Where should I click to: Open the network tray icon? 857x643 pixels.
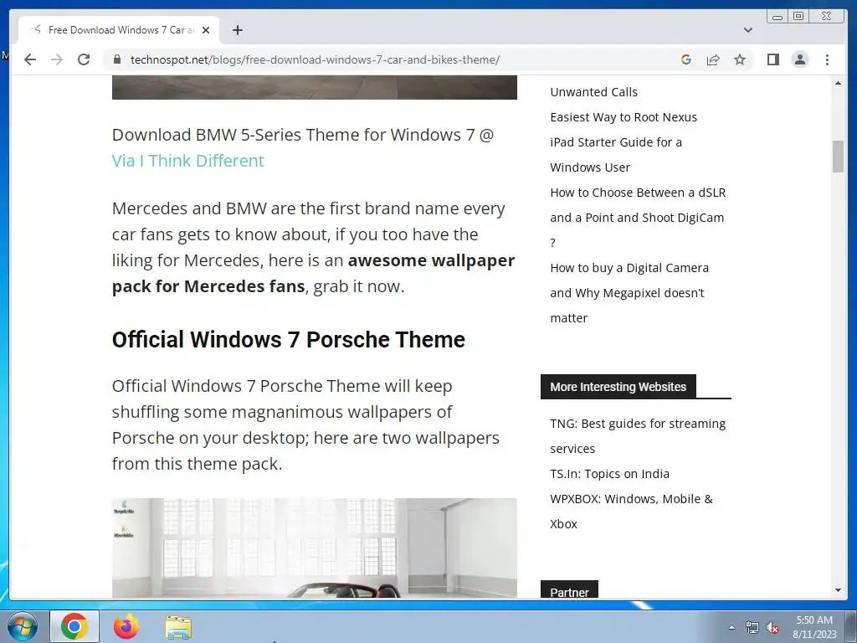tap(752, 628)
